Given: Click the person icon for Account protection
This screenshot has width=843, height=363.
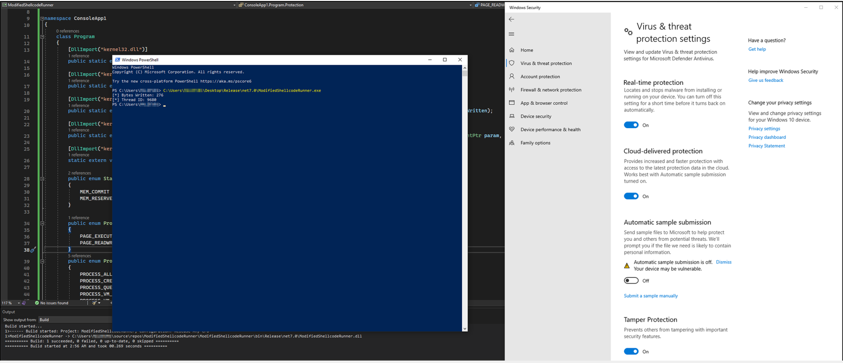Looking at the screenshot, I should 512,76.
